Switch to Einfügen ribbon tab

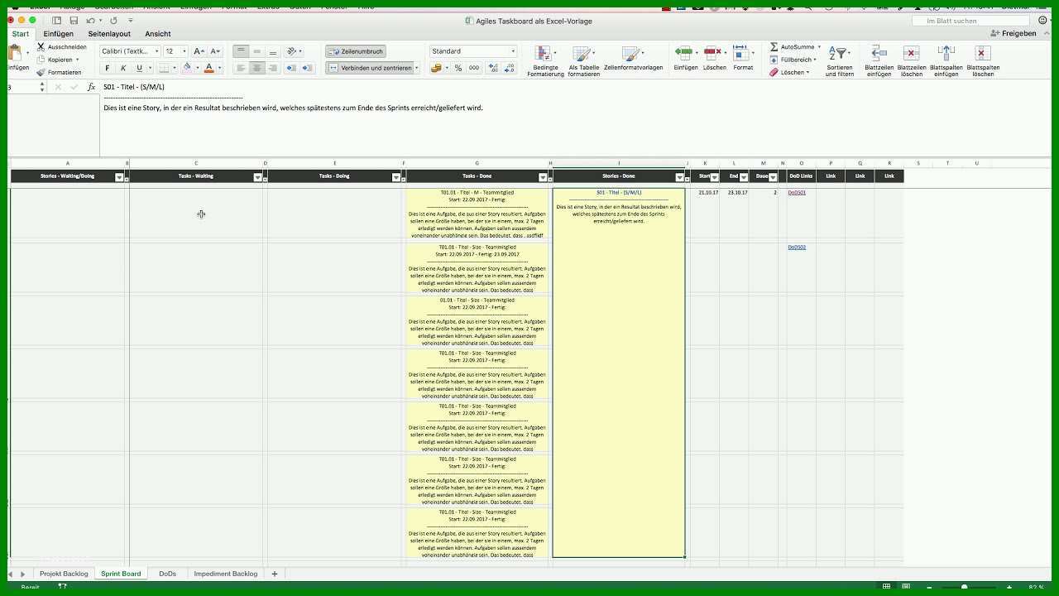coord(58,34)
